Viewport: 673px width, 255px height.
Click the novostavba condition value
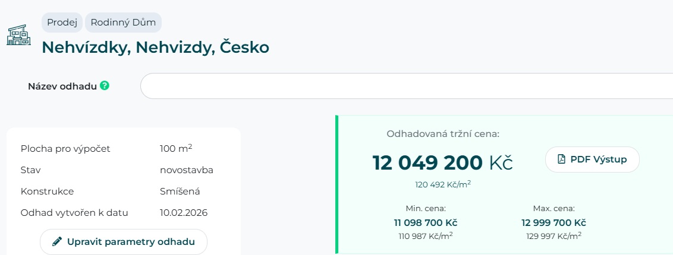click(187, 170)
